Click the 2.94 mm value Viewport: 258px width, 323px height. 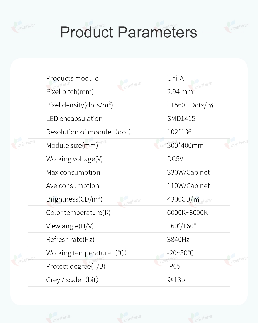point(180,92)
